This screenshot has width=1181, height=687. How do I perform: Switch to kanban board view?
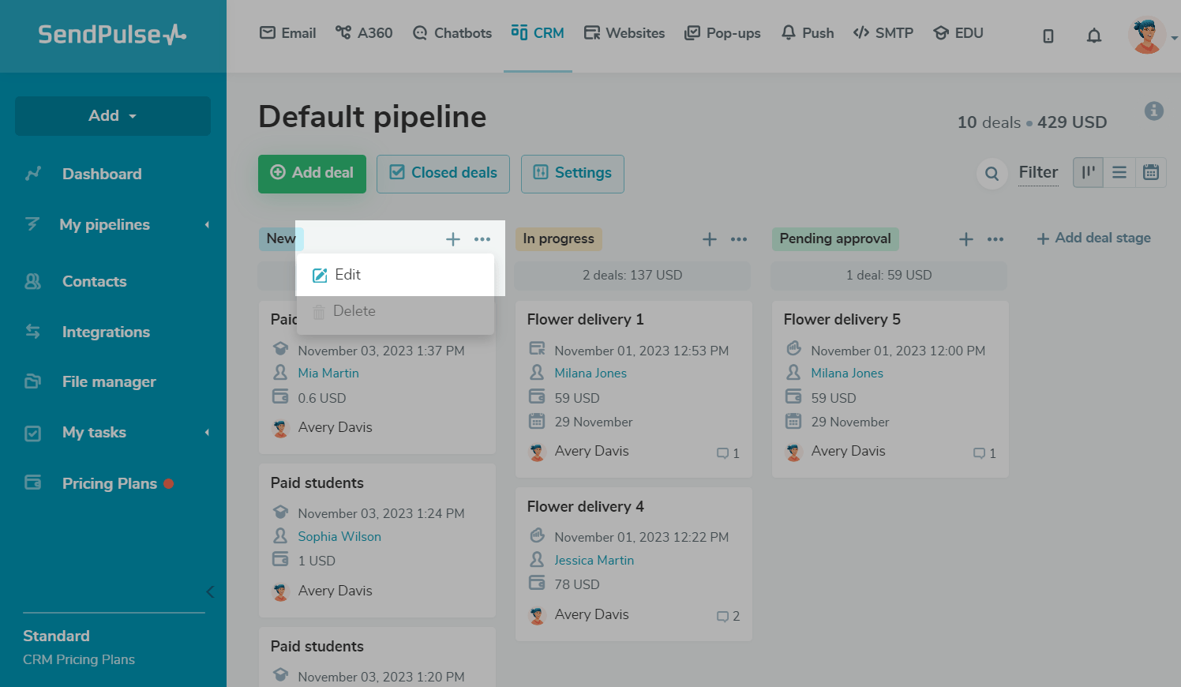point(1088,172)
